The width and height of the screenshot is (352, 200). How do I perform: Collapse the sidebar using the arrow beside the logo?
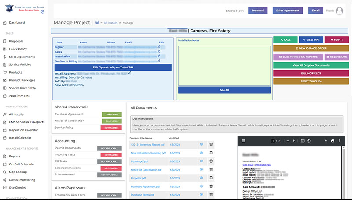pos(43,11)
